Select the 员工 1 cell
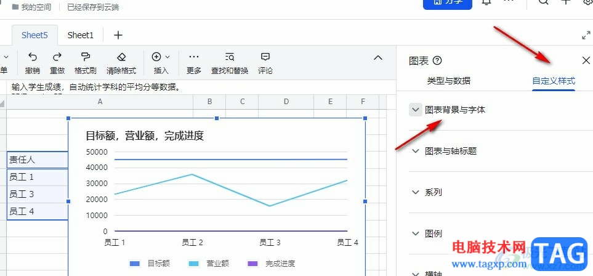This screenshot has height=276, width=593. point(38,177)
